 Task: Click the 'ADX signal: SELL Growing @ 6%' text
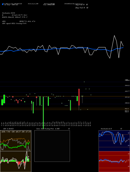pos(14,23)
